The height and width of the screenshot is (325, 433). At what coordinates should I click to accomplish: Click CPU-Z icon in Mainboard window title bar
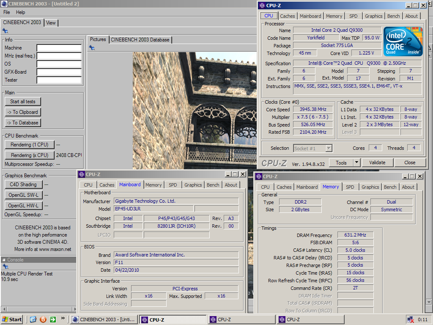[x=82, y=174]
